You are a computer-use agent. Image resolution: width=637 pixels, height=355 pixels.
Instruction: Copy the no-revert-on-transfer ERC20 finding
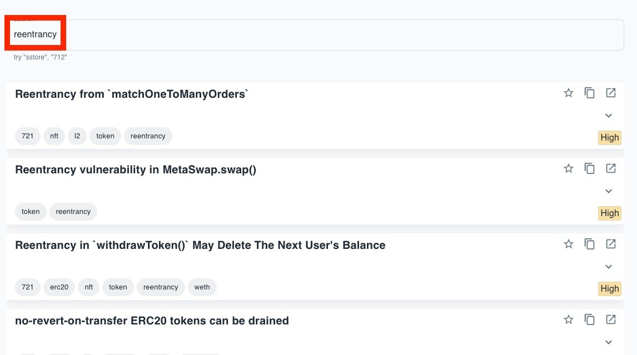coord(589,319)
